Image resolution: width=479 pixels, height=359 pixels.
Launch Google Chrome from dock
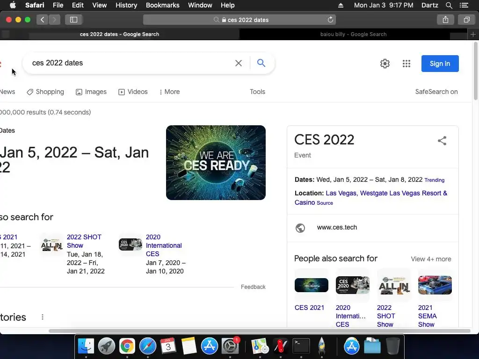[127, 346]
